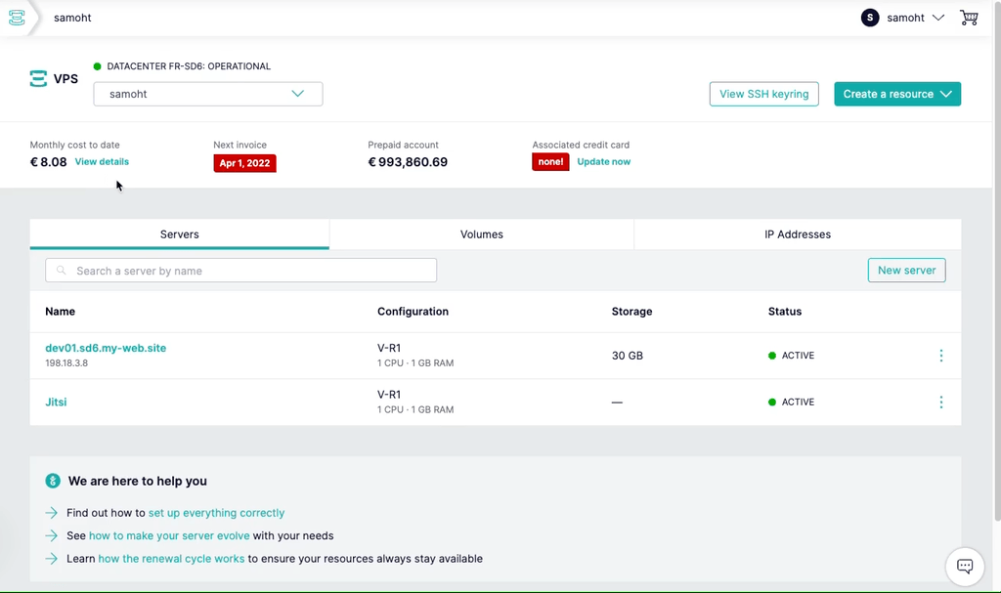Select the Servers tab

[x=179, y=234]
